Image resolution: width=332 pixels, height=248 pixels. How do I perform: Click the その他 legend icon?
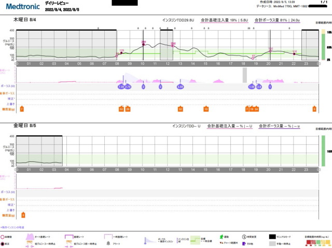tap(244, 243)
